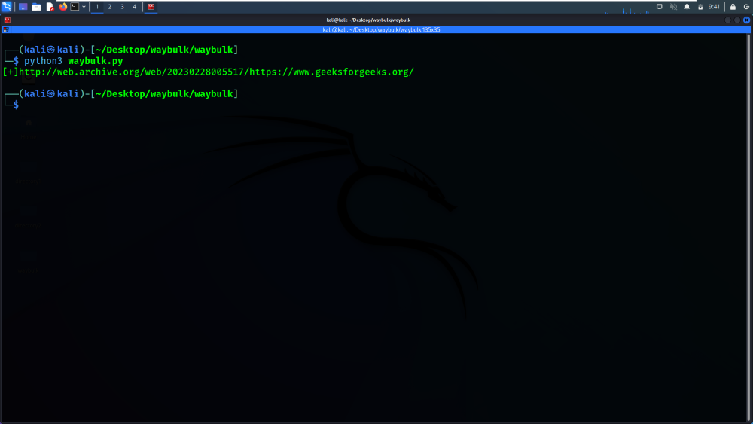Click the show desktop panel icon
Image resolution: width=753 pixels, height=424 pixels.
click(x=23, y=7)
